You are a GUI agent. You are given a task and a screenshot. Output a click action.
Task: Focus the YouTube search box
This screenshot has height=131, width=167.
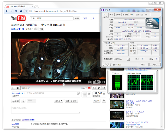(x=52, y=18)
